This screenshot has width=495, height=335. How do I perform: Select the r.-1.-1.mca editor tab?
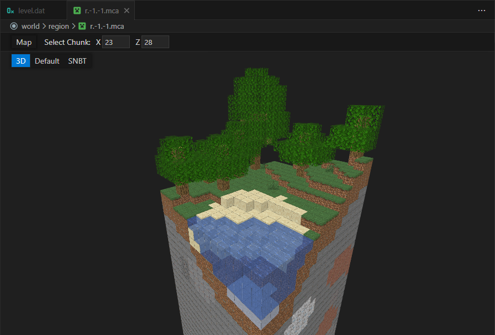tap(102, 11)
